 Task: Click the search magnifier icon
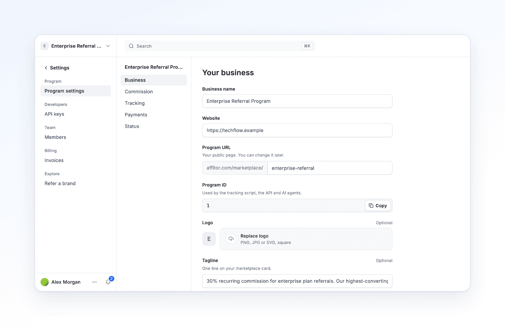coord(131,46)
